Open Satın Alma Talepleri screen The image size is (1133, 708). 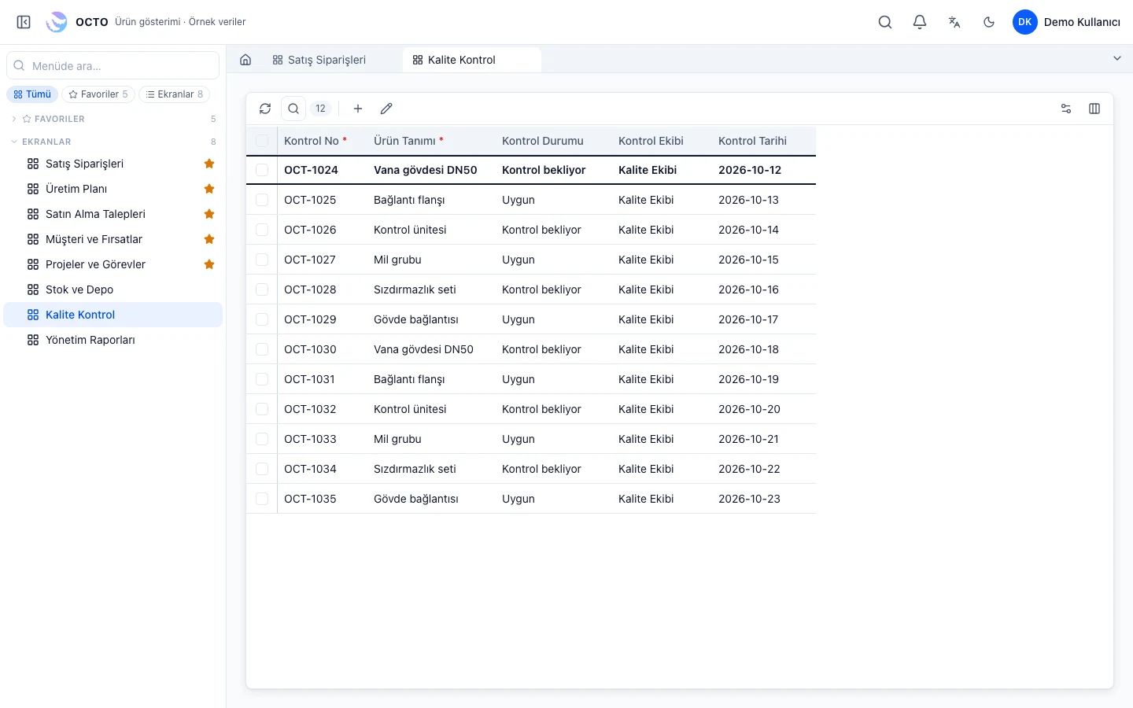pyautogui.click(x=113, y=214)
